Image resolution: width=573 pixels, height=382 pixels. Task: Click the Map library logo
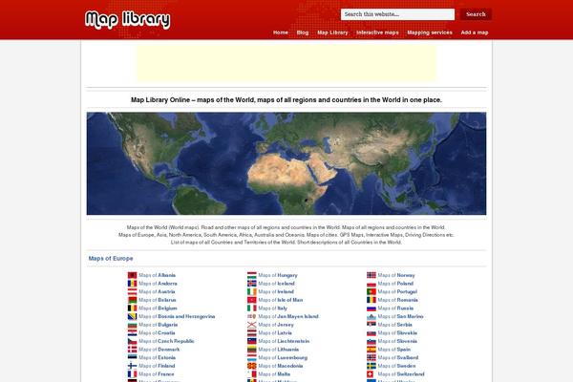(128, 19)
